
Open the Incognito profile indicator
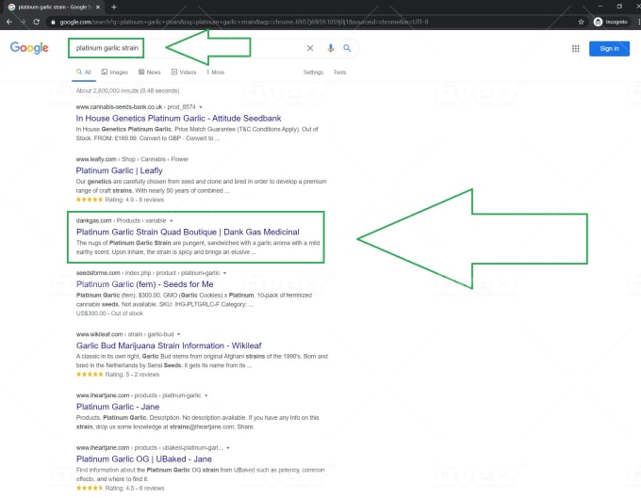[610, 22]
